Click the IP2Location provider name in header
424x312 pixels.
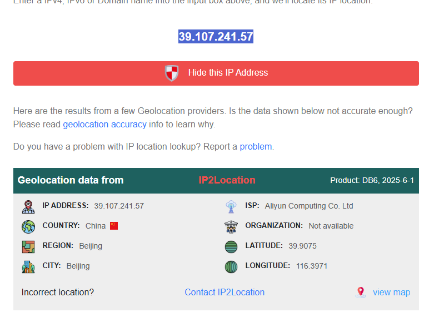(227, 180)
